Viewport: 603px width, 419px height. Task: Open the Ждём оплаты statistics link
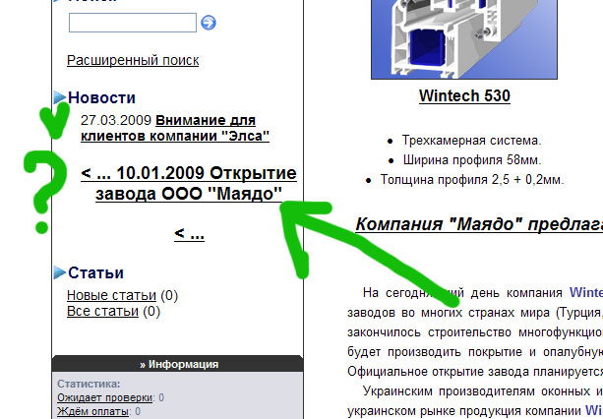(x=92, y=412)
